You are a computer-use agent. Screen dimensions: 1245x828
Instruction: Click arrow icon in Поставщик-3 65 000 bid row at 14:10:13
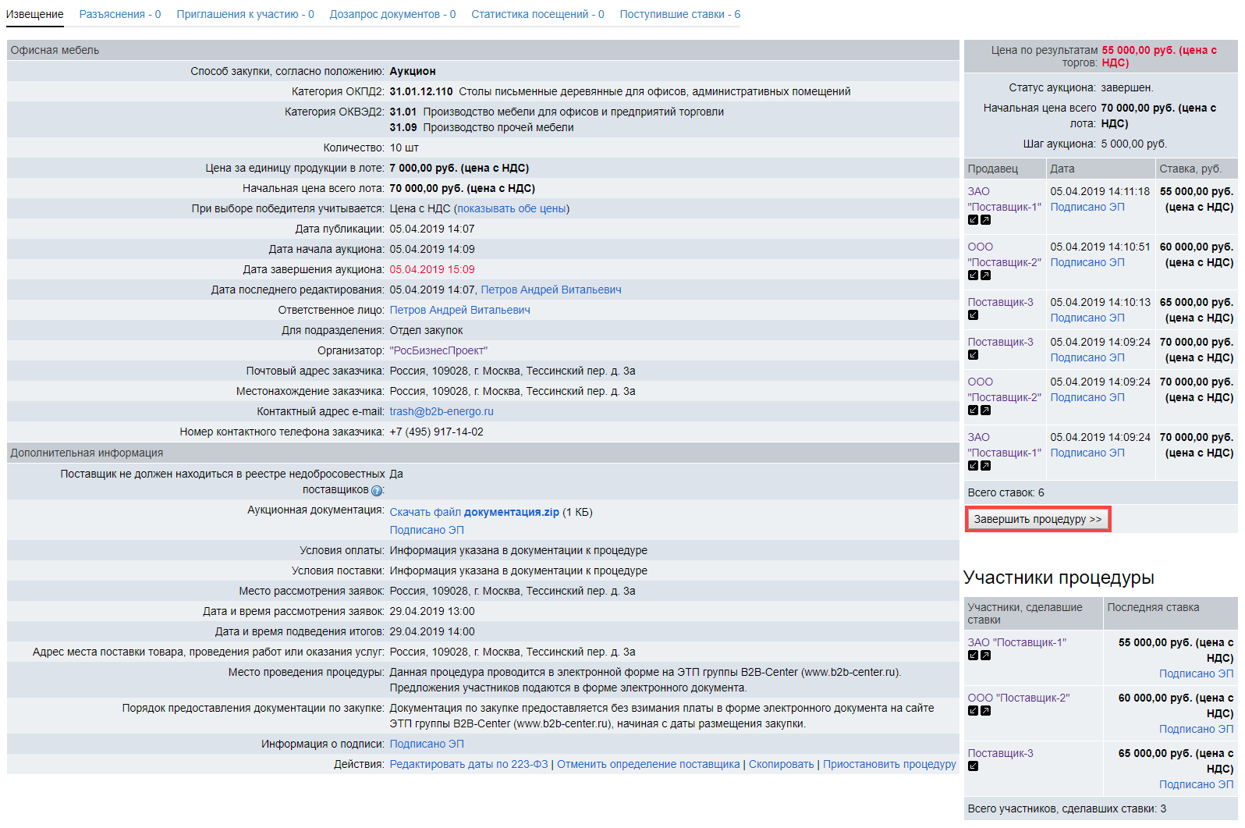(x=973, y=315)
